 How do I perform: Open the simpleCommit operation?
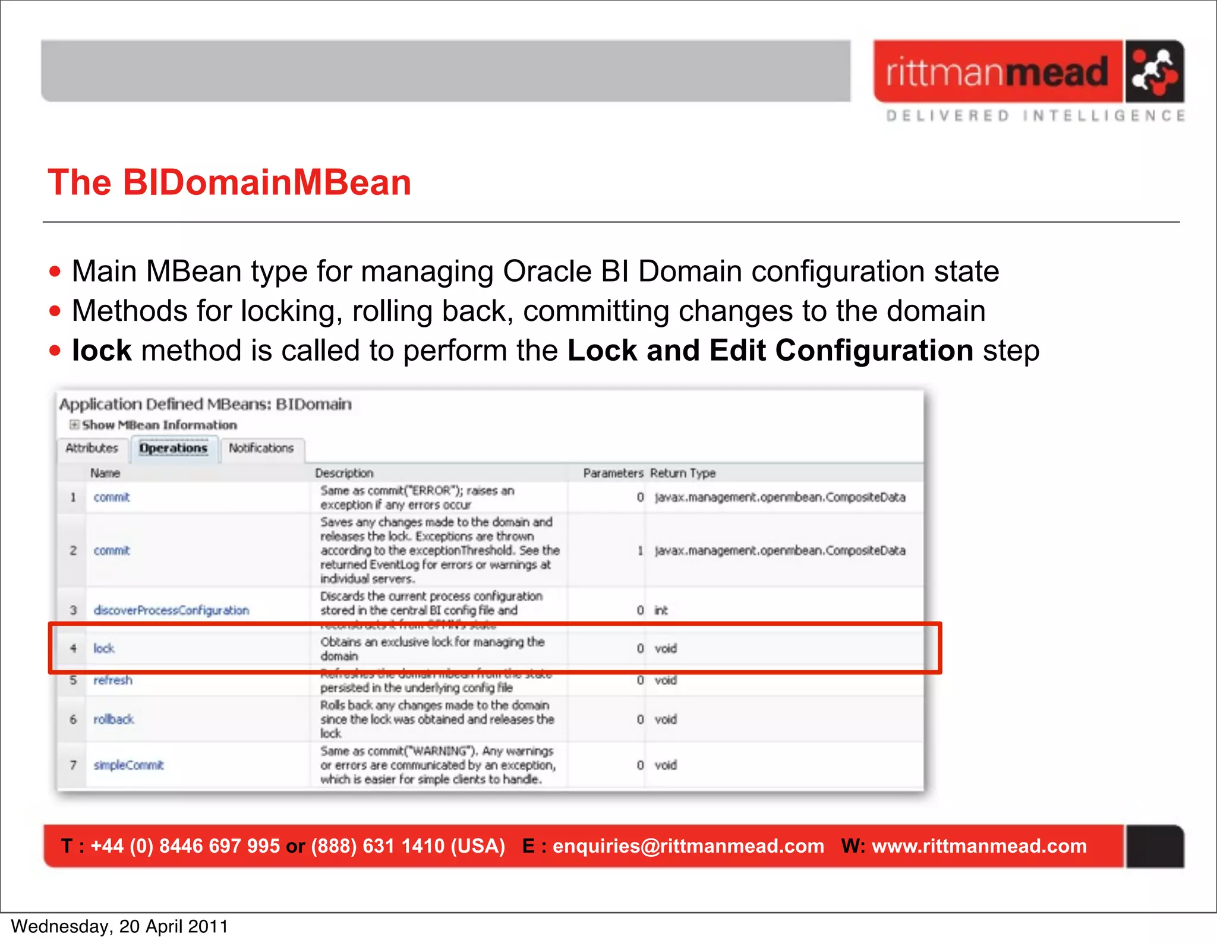point(128,765)
